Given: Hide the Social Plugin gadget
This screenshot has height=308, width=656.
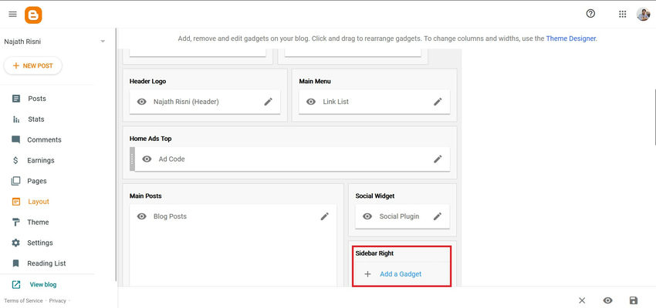Looking at the screenshot, I should click(x=367, y=216).
